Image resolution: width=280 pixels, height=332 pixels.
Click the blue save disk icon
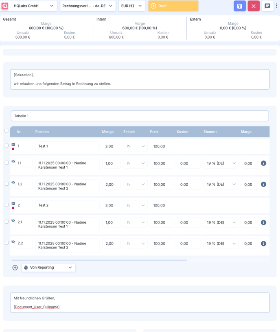click(x=240, y=6)
